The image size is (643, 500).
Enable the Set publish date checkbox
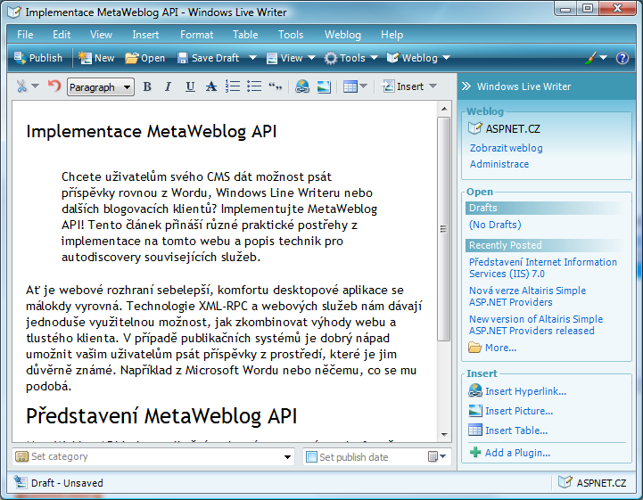tap(311, 456)
